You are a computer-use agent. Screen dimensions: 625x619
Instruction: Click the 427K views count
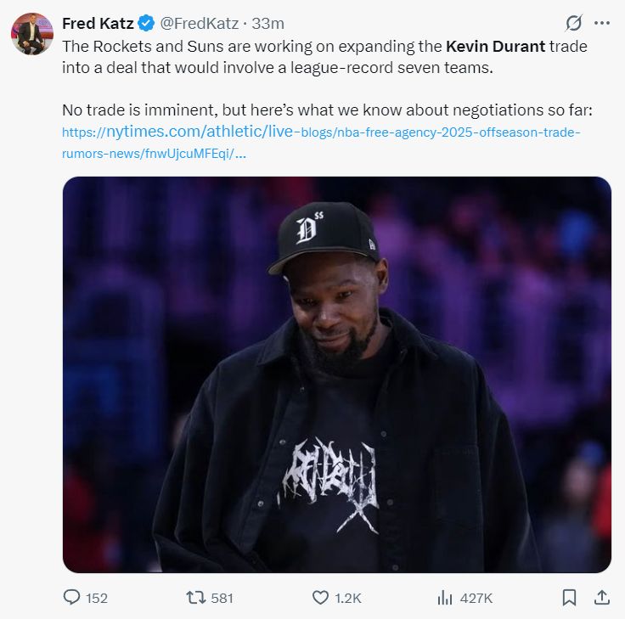pyautogui.click(x=476, y=598)
